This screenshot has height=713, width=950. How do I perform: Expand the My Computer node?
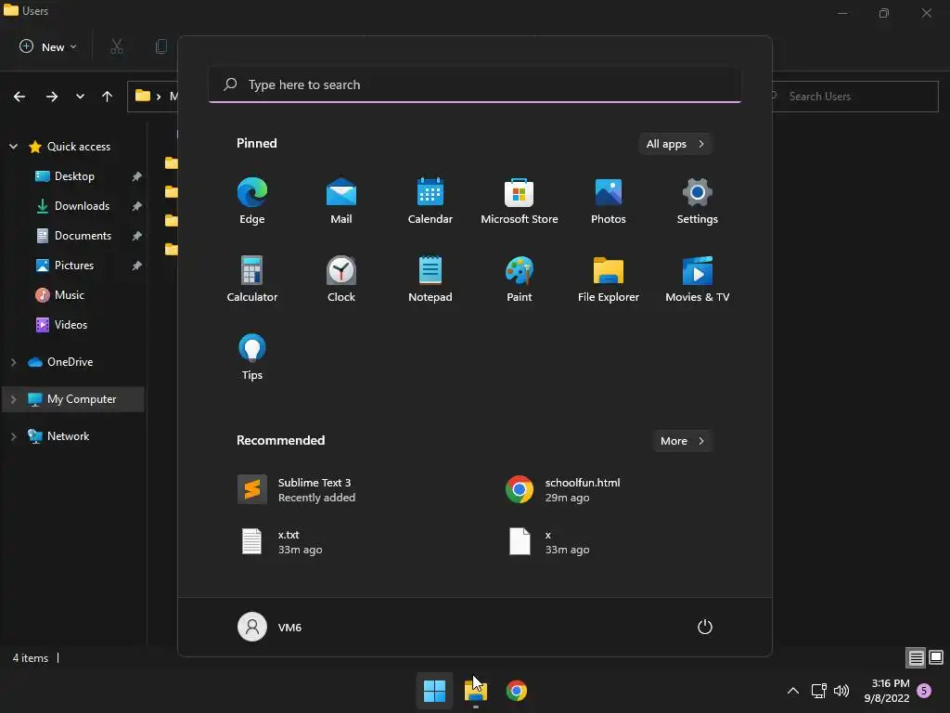(x=13, y=399)
